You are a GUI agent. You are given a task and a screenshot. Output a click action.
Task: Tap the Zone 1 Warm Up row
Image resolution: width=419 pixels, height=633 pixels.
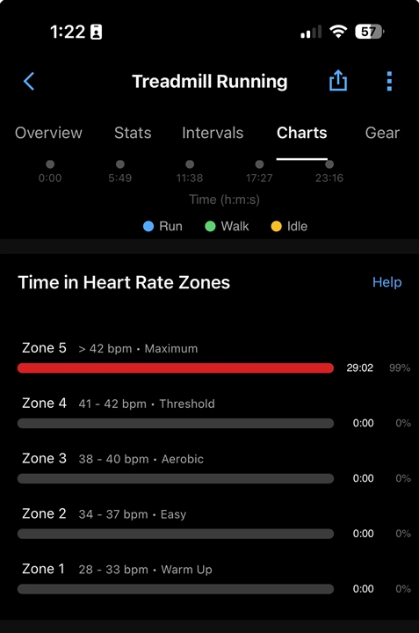tap(214, 578)
